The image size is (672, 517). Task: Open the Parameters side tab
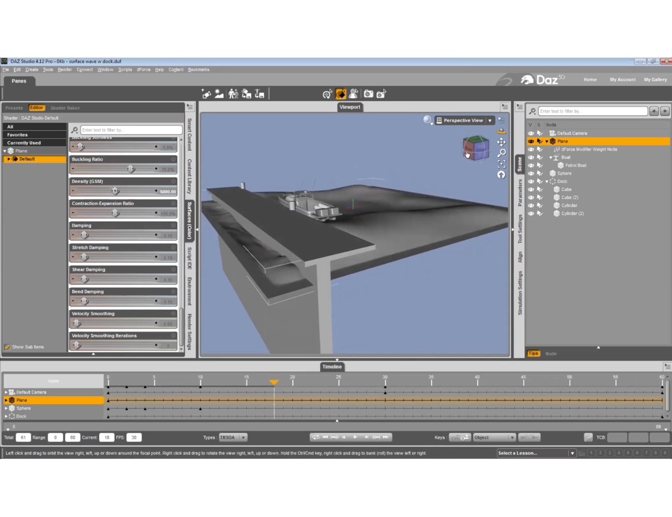pos(520,193)
